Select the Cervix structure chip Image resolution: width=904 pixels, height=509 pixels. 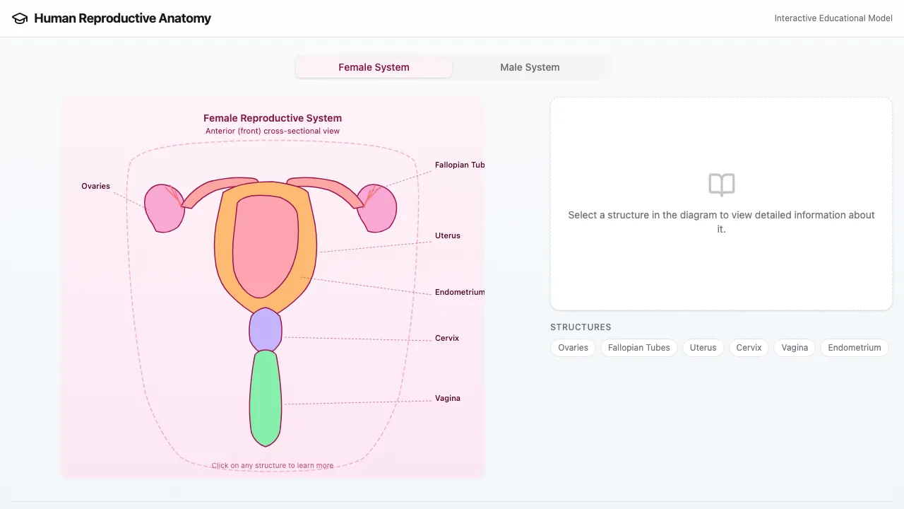pyautogui.click(x=749, y=347)
